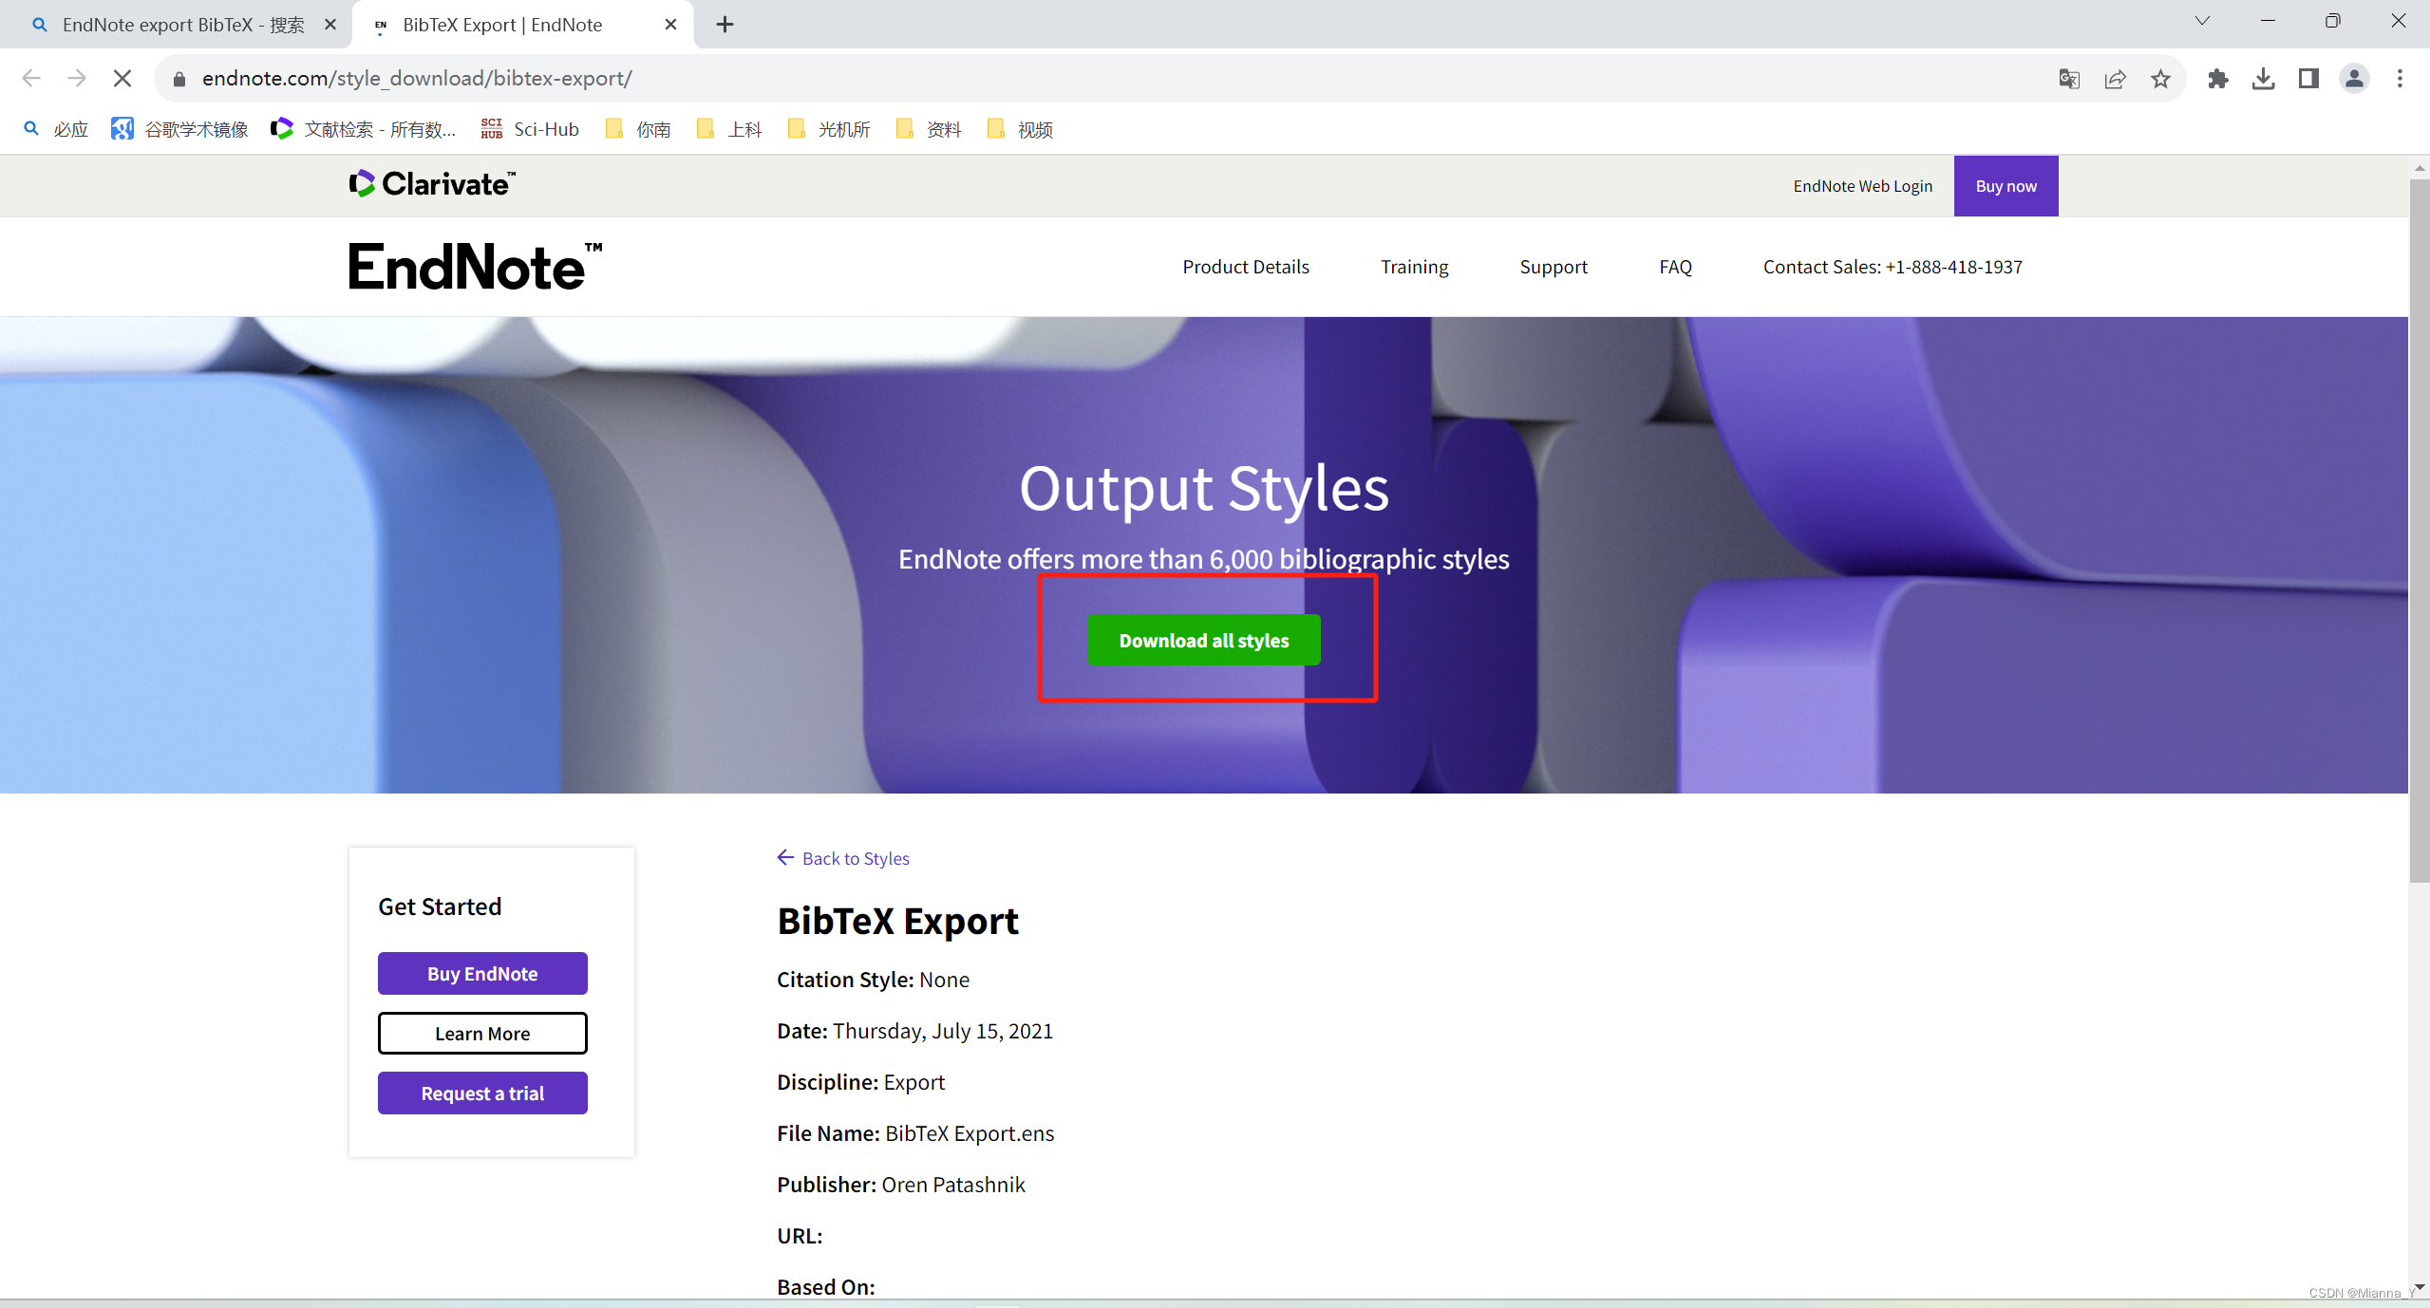Switch to the EndNote export BibTeX search tab
The height and width of the screenshot is (1308, 2430).
[x=176, y=25]
